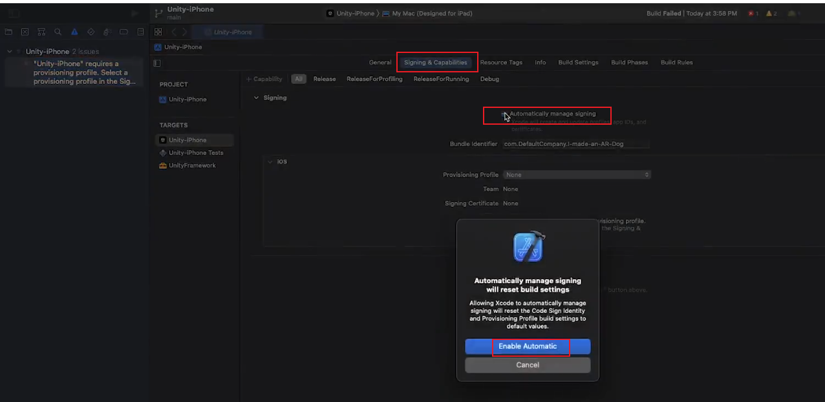Click the Unity-iPhone project icon in breadcrumb
This screenshot has height=402, width=825.
[x=158, y=47]
